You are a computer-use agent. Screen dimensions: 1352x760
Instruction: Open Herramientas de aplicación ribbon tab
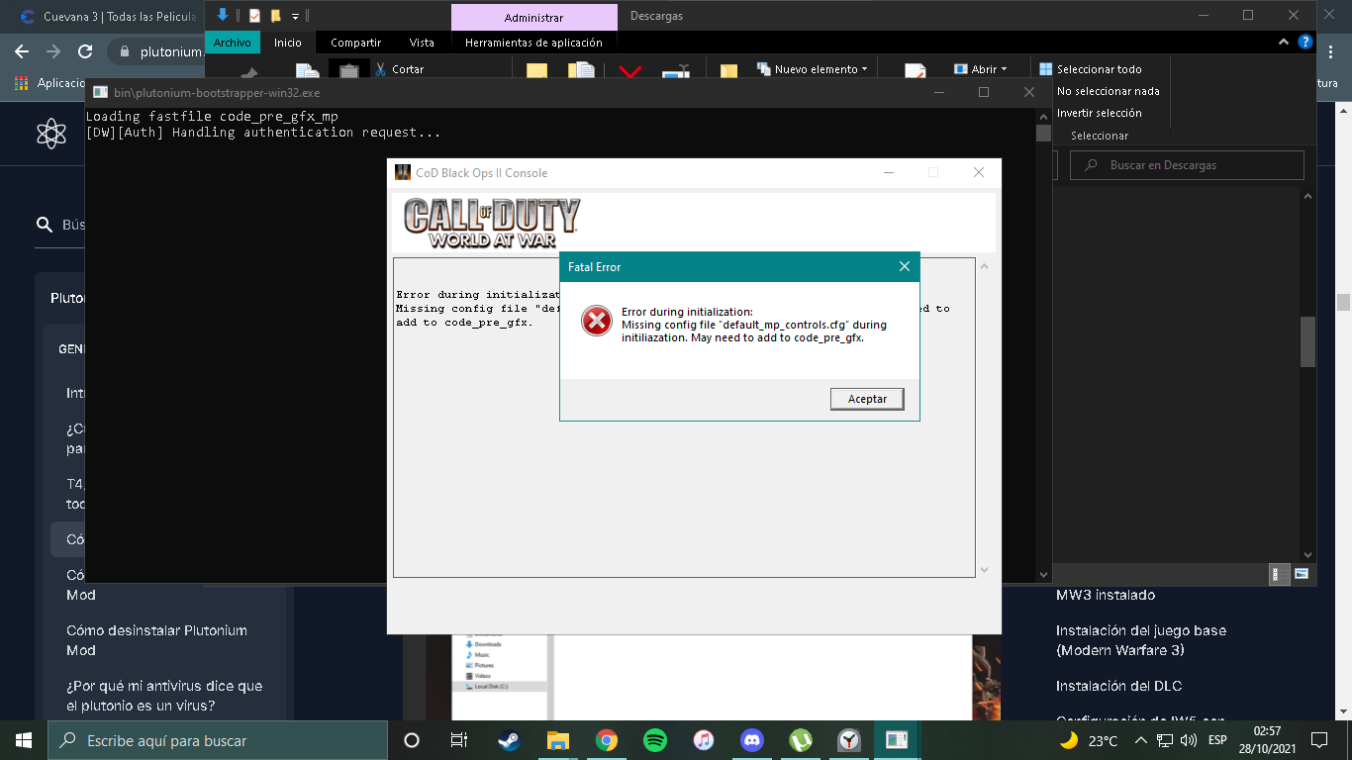point(533,43)
